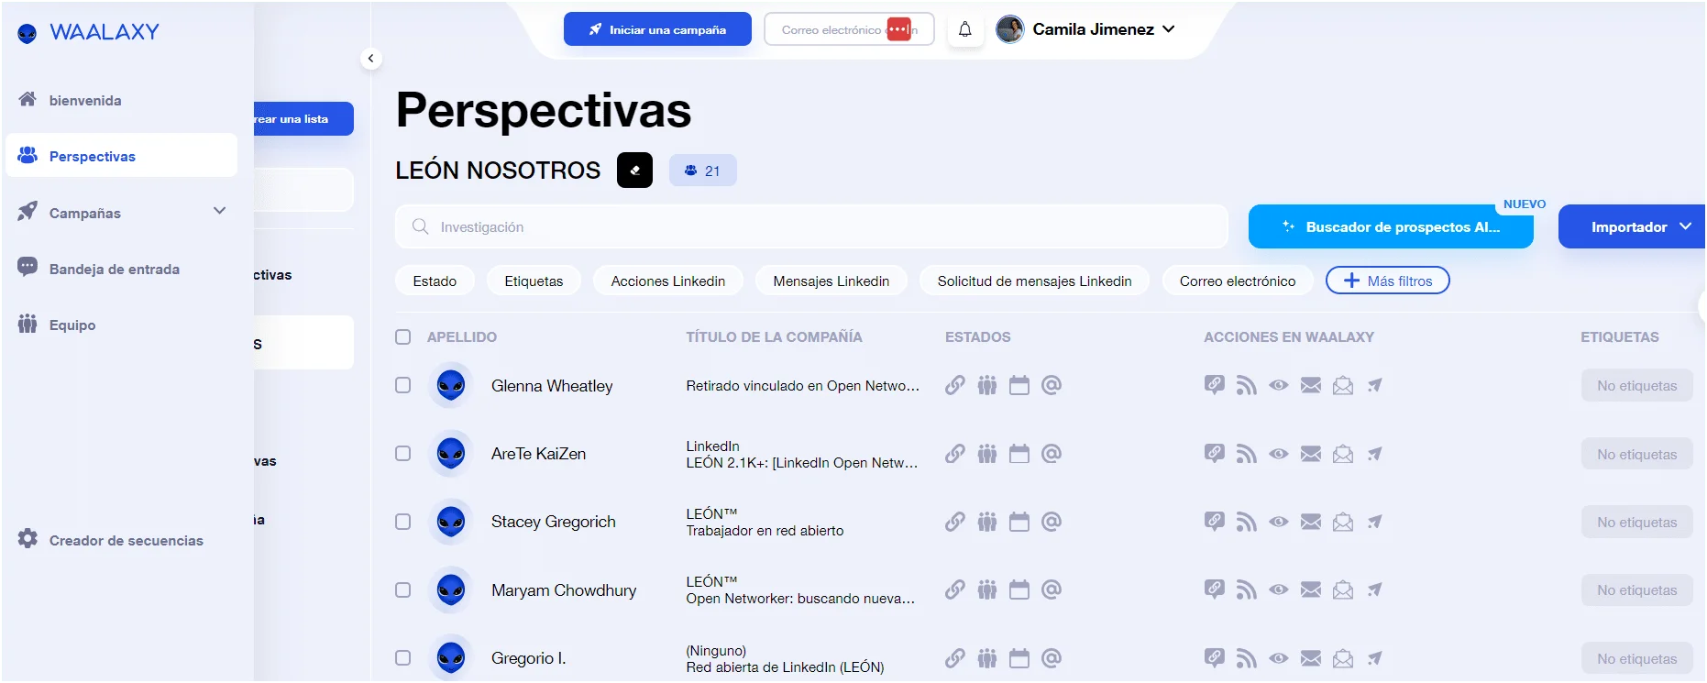Screen dimensions: 1707x683
Task: Toggle visit (eye) action for Glenna Wheatley
Action: pos(1279,385)
